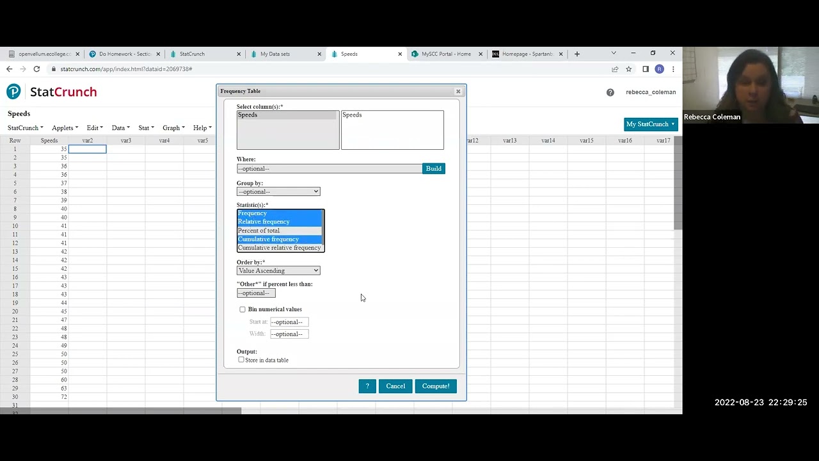Click the rebecca_coleman username link
Screen dimensions: 819x461
[651, 92]
